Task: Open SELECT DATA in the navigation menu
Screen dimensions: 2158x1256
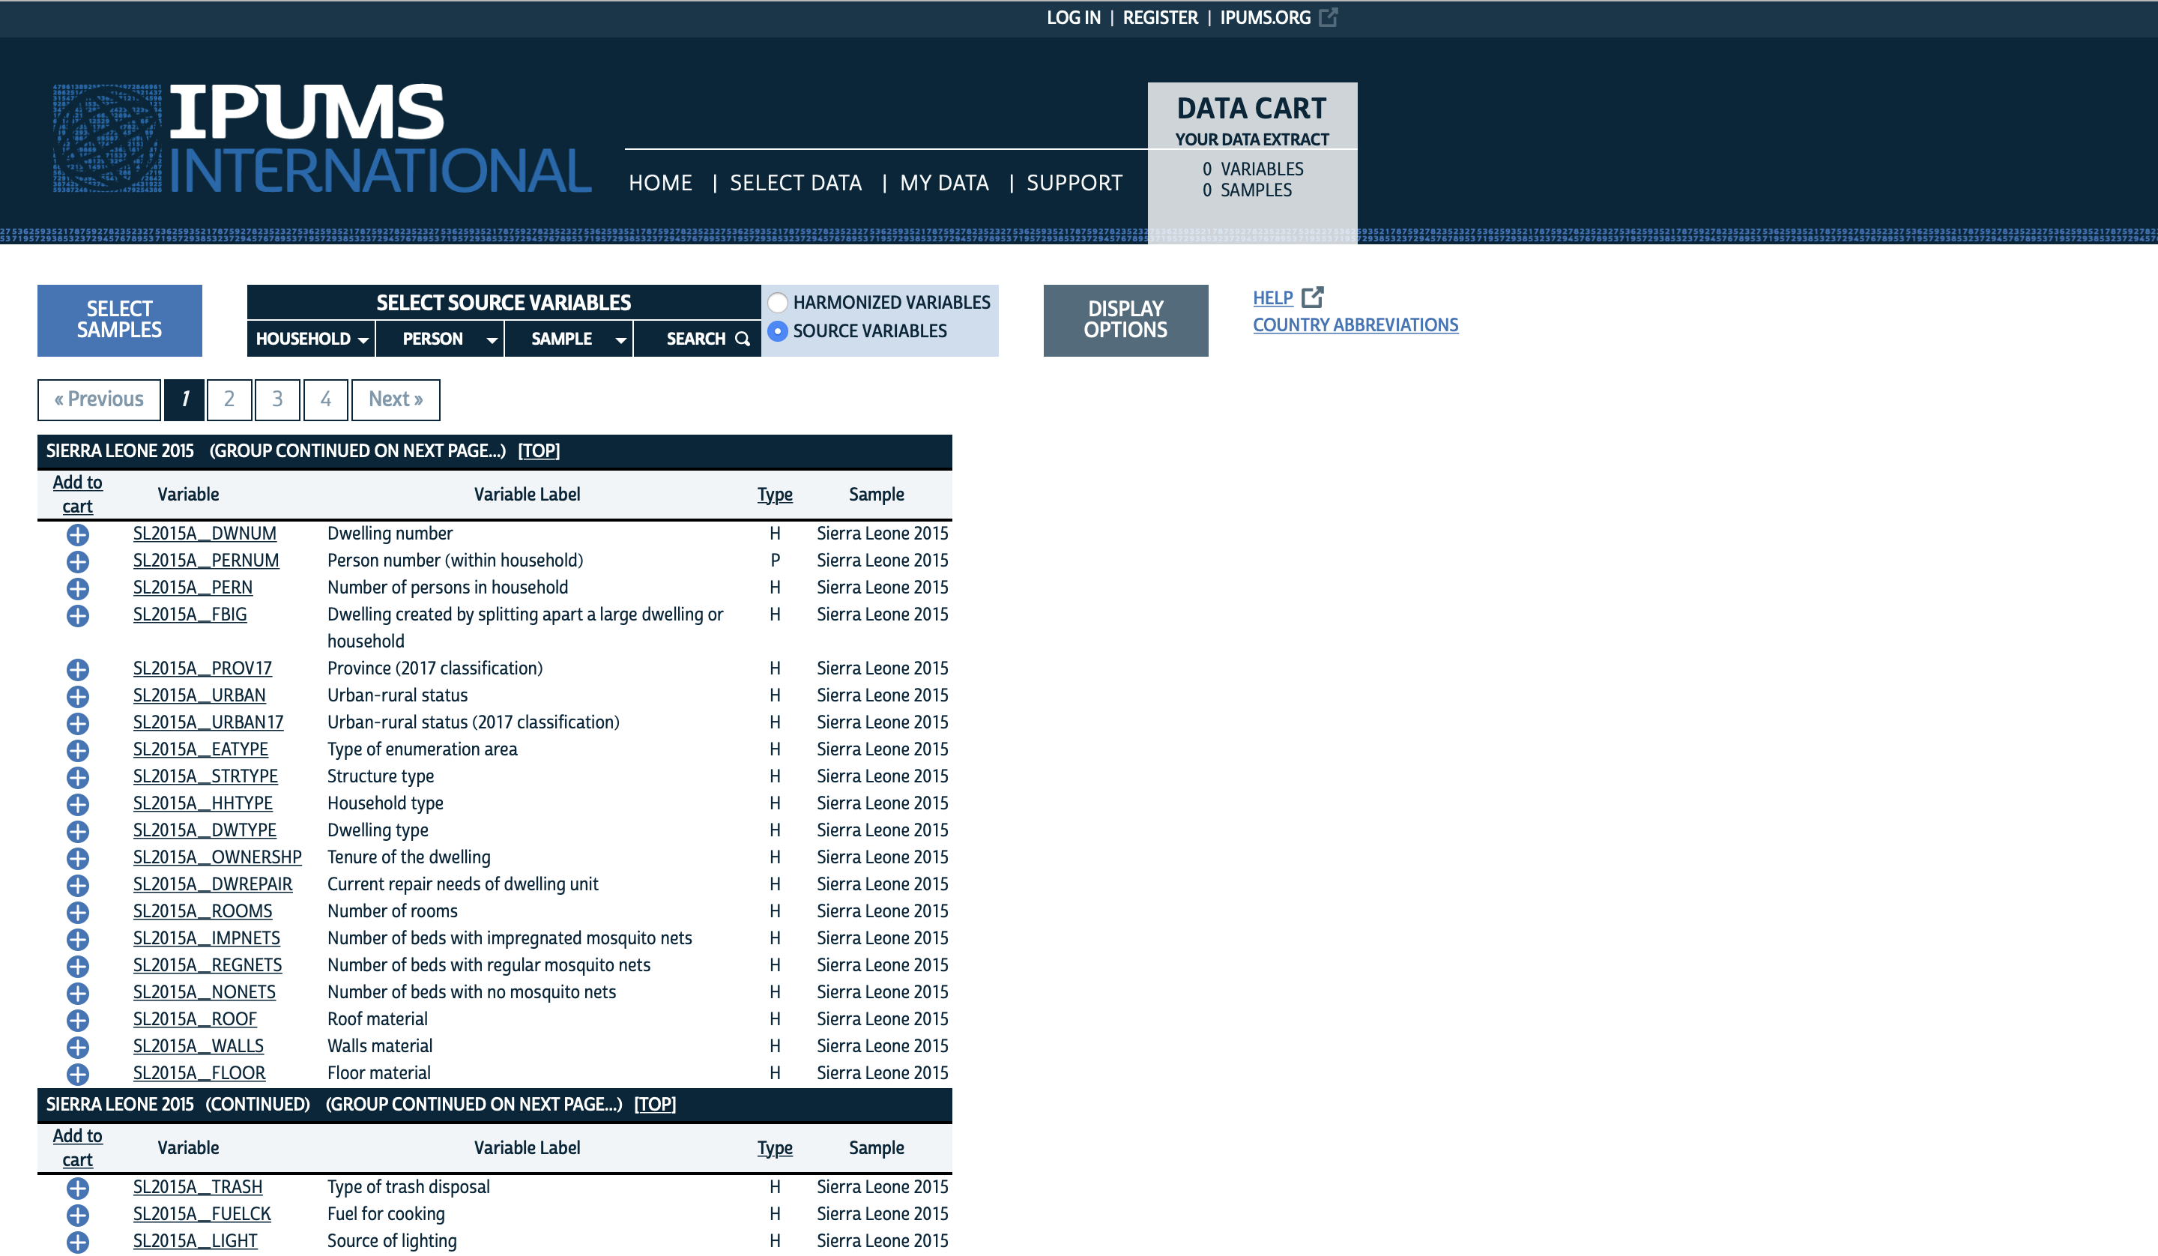Action: tap(796, 183)
